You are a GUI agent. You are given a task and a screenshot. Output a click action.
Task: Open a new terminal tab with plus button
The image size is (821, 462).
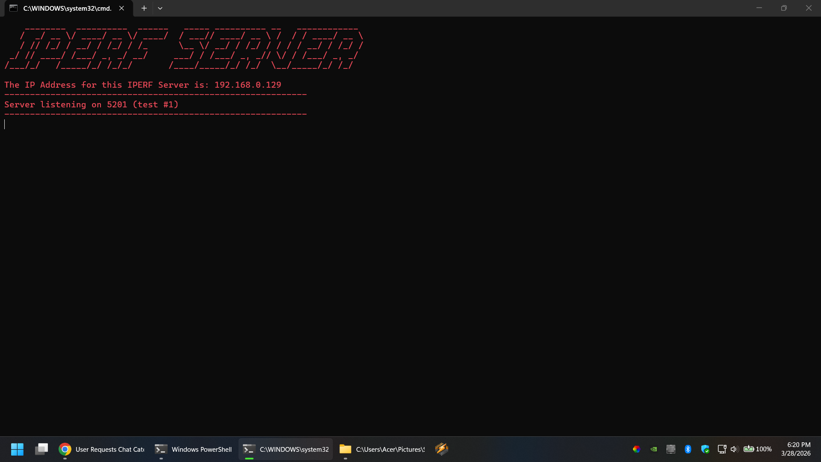(144, 8)
